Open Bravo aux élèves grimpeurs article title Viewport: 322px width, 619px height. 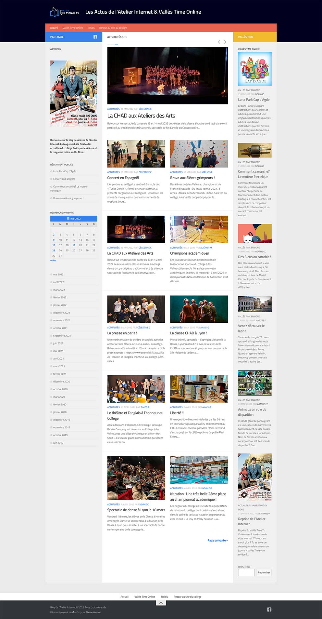click(x=192, y=178)
